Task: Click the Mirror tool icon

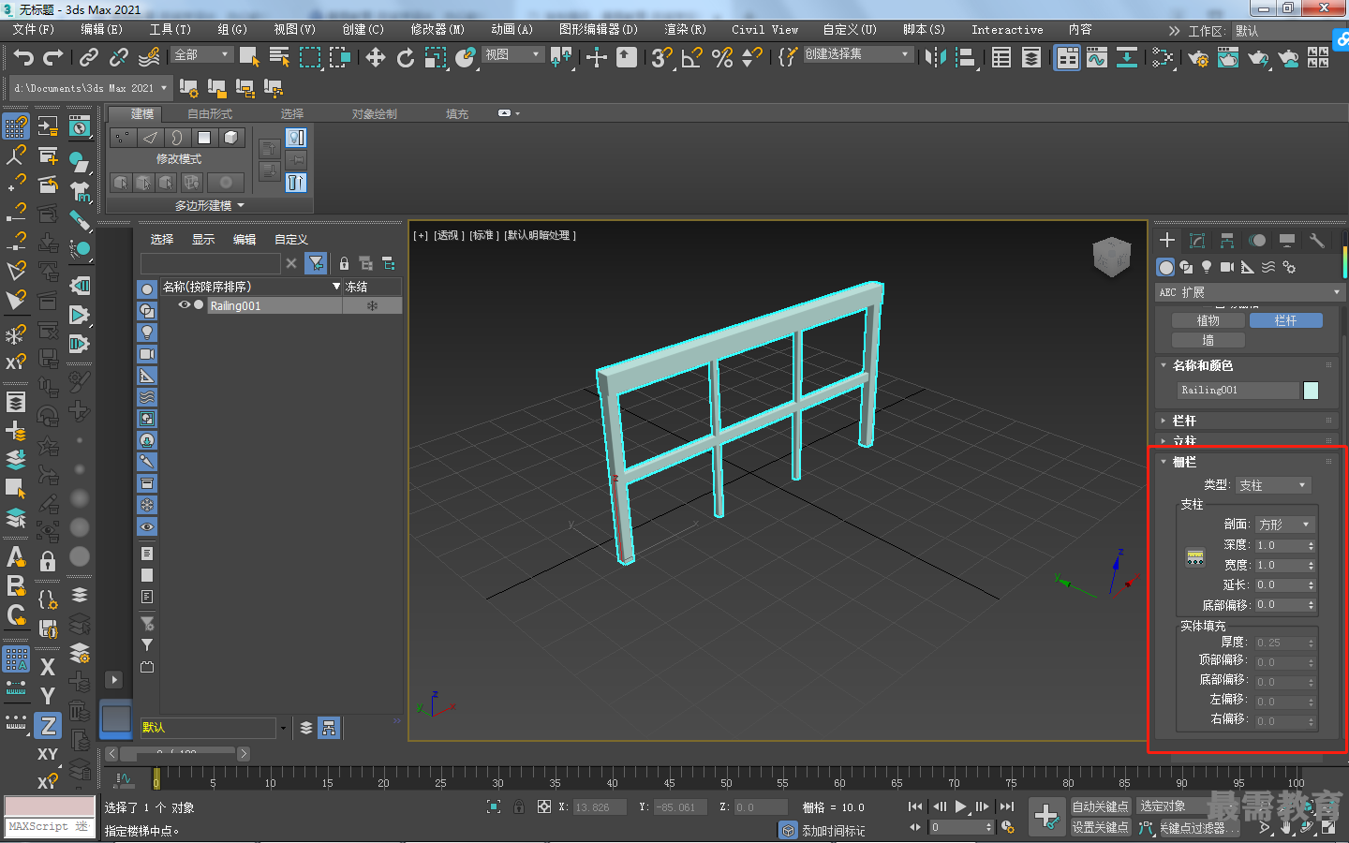Action: [x=935, y=58]
